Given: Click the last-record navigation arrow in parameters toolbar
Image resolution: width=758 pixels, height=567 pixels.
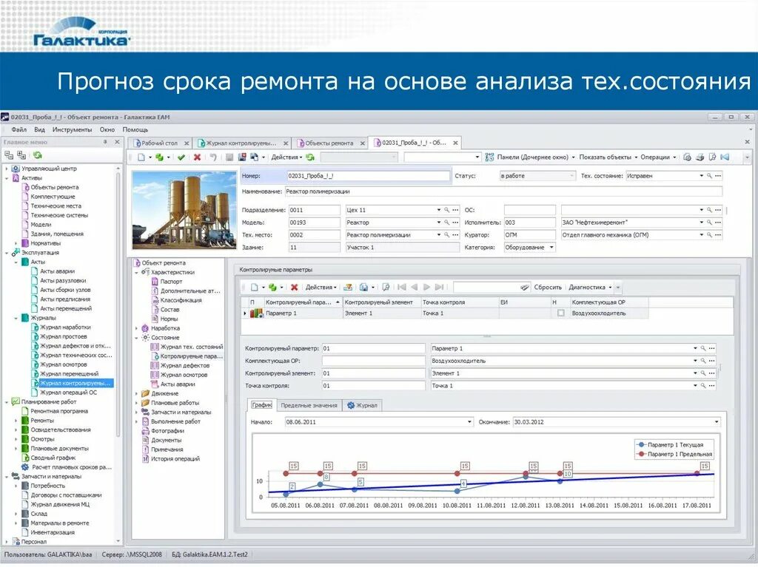Looking at the screenshot, I should [439, 288].
